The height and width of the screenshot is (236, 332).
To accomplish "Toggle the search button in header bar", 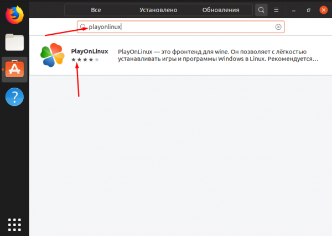I will coord(261,10).
